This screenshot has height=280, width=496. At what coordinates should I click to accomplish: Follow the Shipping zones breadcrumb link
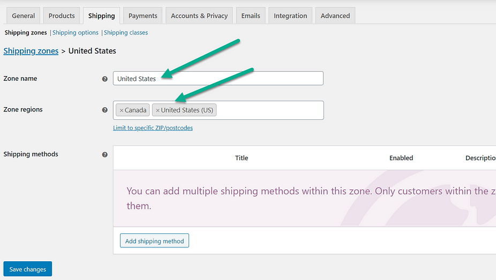[31, 51]
